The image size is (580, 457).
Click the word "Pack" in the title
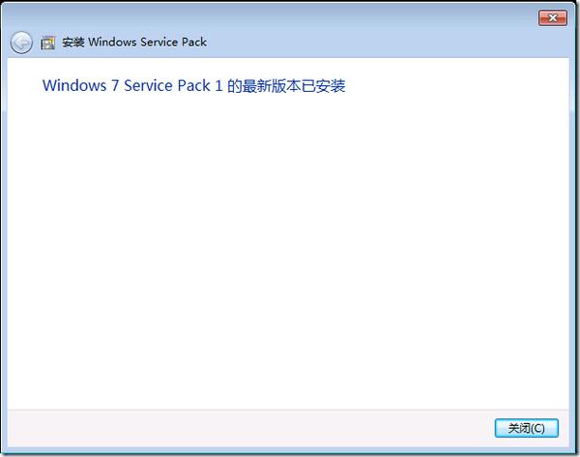[193, 43]
